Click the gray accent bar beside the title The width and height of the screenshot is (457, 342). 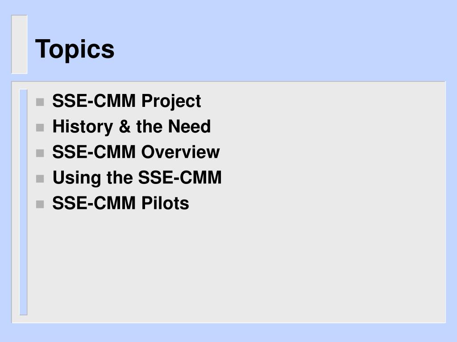click(x=19, y=45)
